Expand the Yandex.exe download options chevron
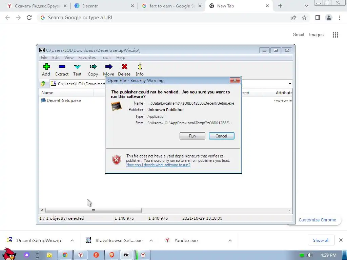This screenshot has width=347, height=260. point(230,240)
